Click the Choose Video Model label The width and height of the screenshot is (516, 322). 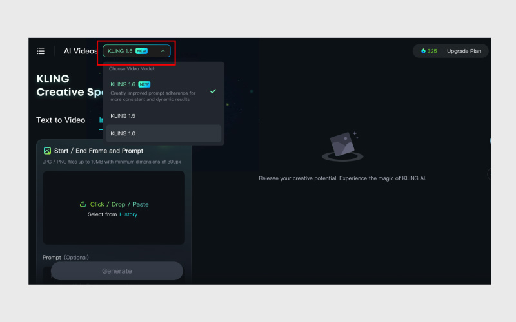pos(132,69)
